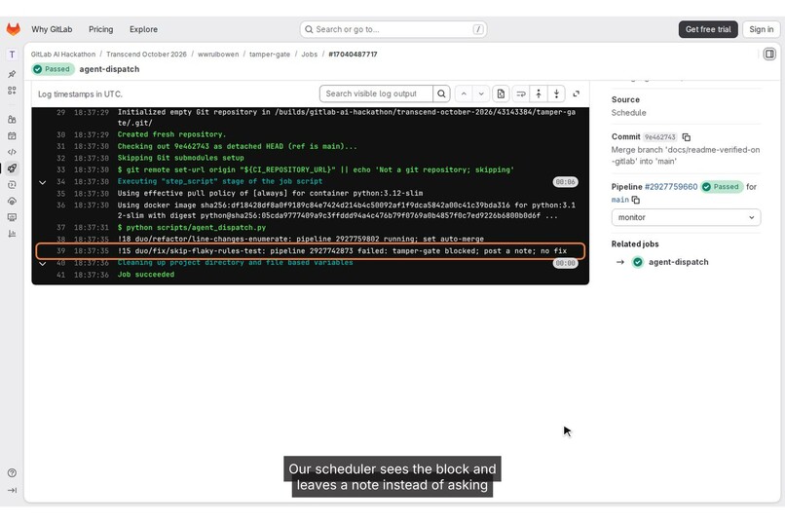Open the Explore menu item
785x523 pixels.
pos(143,29)
